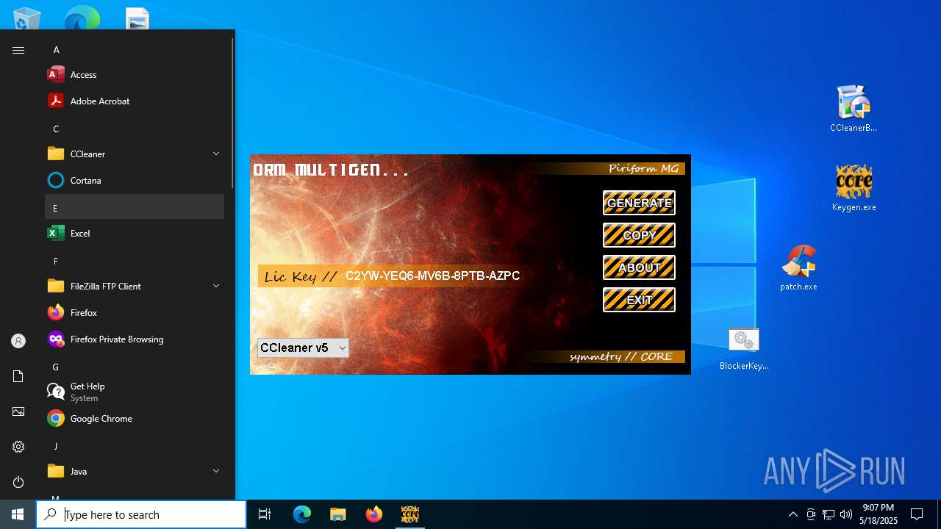Click the letter G section header

point(135,367)
